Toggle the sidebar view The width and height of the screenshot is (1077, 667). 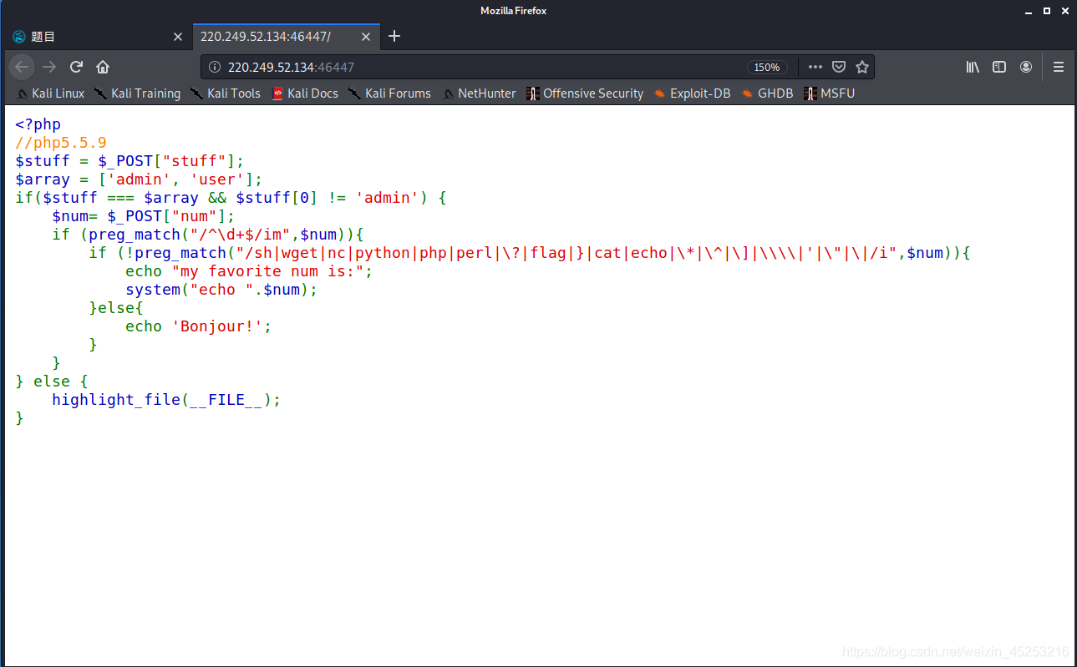pos(999,67)
